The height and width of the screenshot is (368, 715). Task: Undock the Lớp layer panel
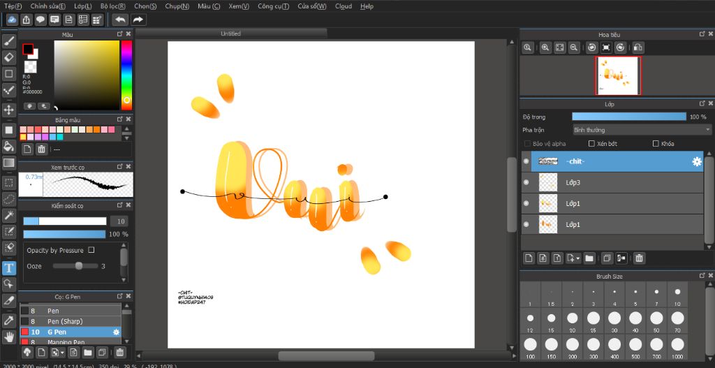702,104
